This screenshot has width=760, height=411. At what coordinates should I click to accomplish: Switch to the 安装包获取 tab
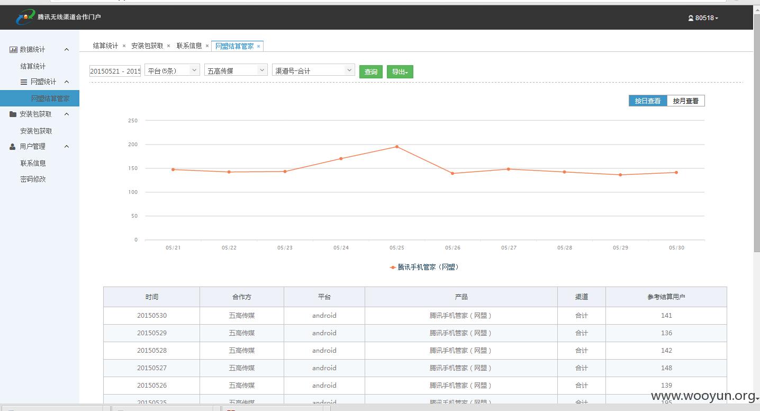[147, 46]
